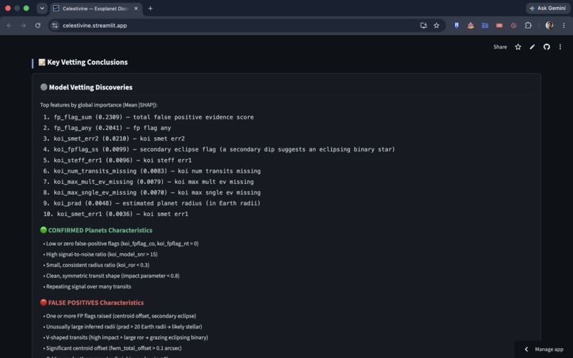Image resolution: width=573 pixels, height=358 pixels.
Task: Click the koi_max_sngle_ev_missing (0.0070) row
Action: (x=151, y=192)
